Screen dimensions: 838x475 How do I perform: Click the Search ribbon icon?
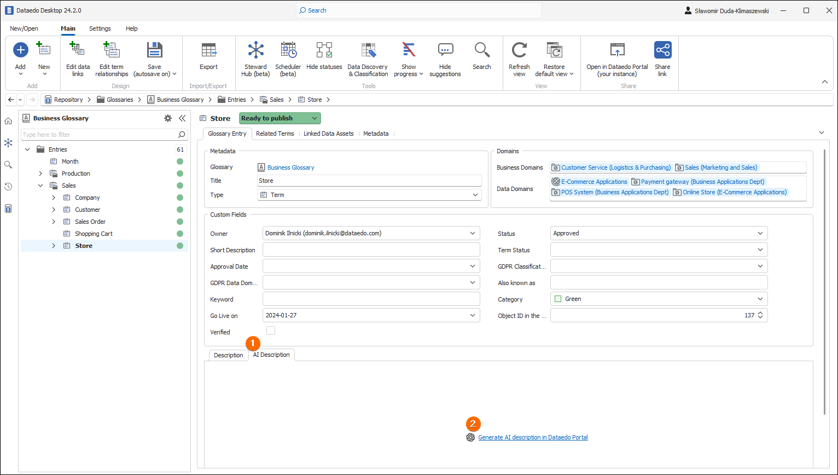(482, 50)
